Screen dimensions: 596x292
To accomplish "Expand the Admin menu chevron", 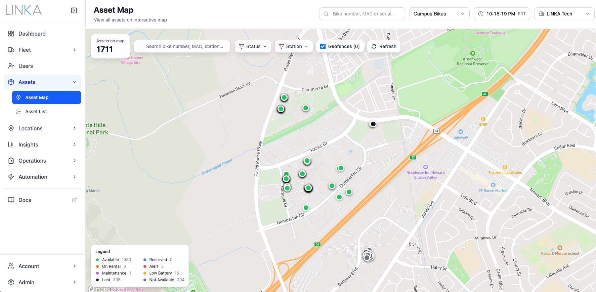I will [x=75, y=282].
